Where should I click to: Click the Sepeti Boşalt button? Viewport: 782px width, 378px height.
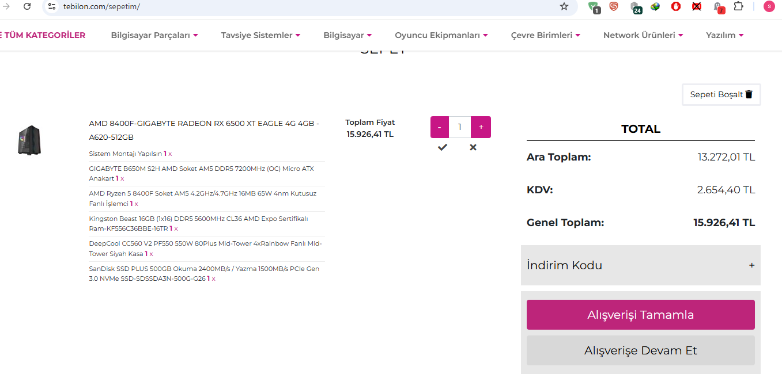721,94
